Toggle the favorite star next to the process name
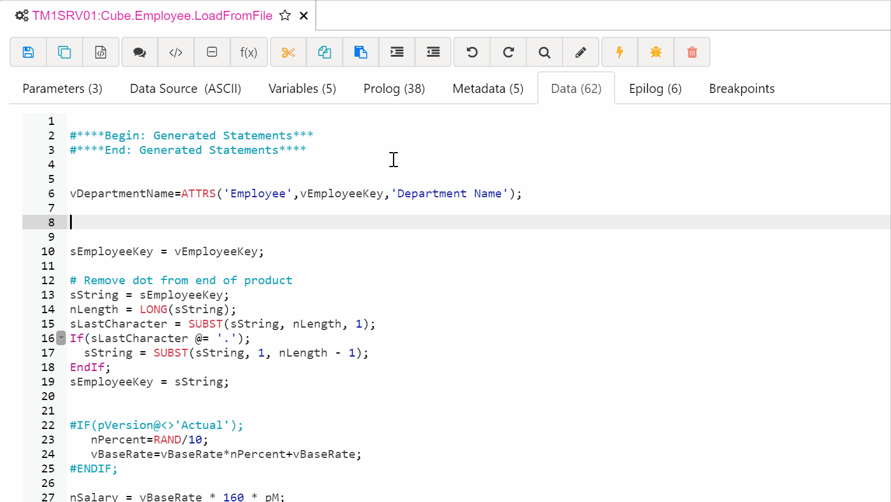891x502 pixels. 284,16
